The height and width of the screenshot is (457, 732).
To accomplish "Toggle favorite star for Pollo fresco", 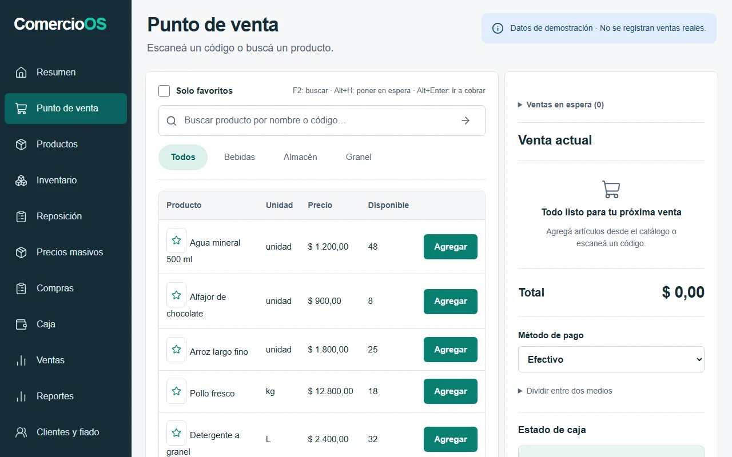I will [176, 391].
